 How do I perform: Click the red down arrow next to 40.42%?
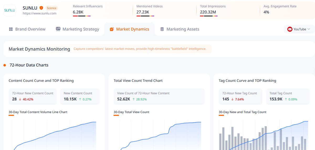20,99
